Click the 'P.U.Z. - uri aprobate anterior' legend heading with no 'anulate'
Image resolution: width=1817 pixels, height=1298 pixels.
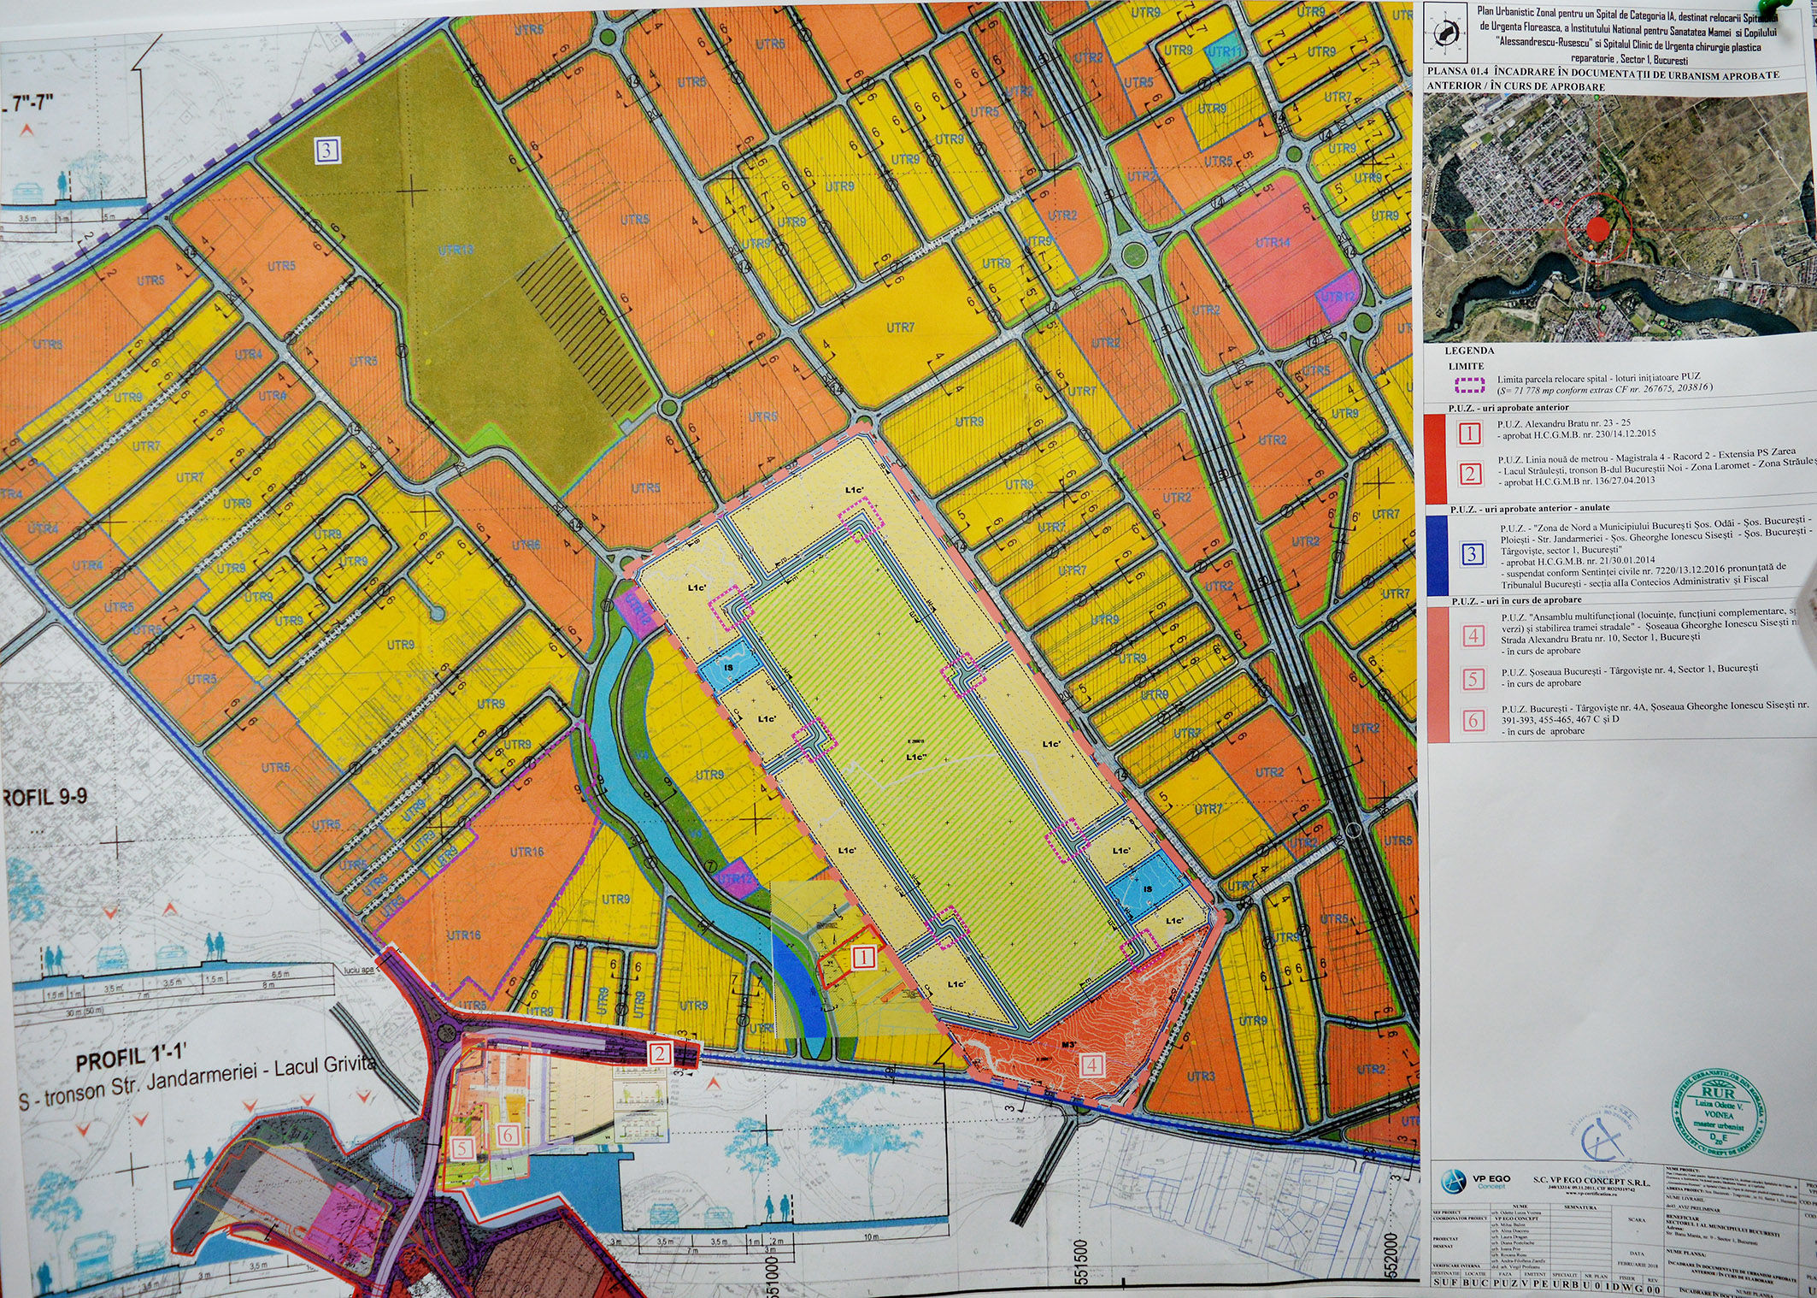click(x=1508, y=408)
